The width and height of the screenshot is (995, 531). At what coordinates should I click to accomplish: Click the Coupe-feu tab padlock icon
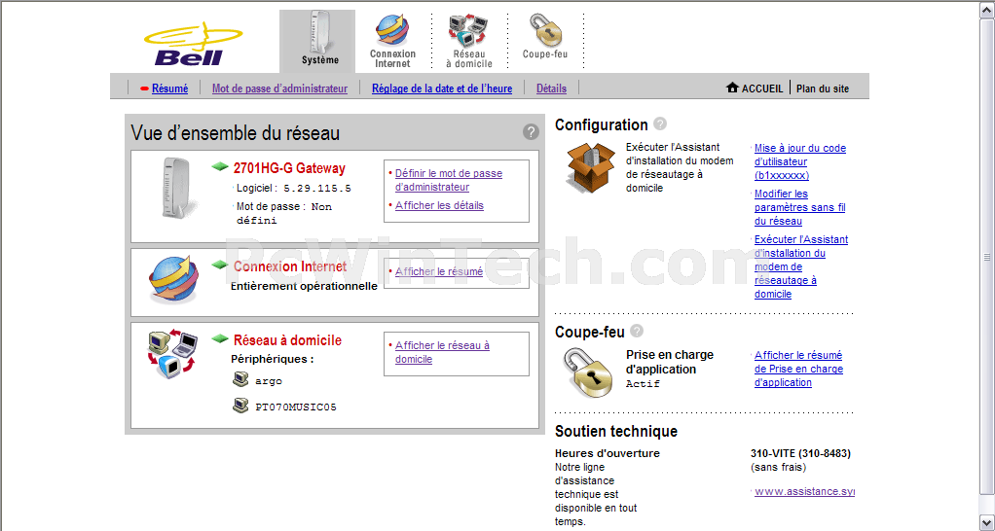pos(545,30)
